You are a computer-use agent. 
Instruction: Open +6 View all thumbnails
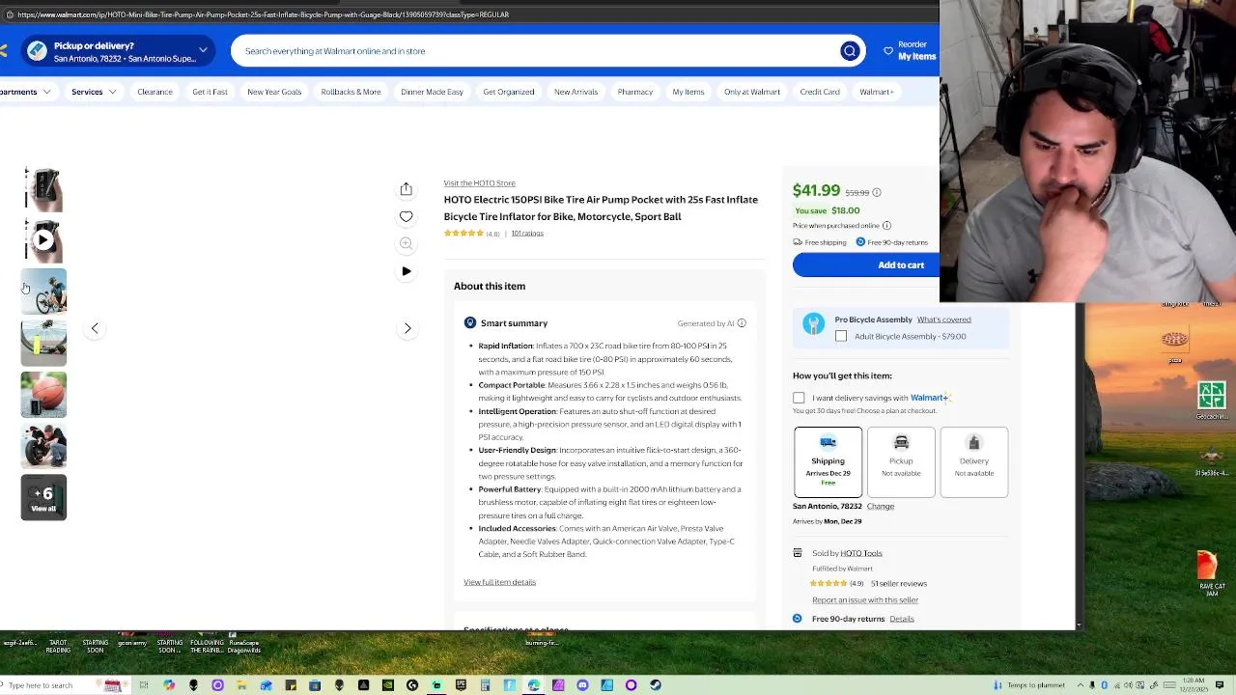tap(43, 498)
